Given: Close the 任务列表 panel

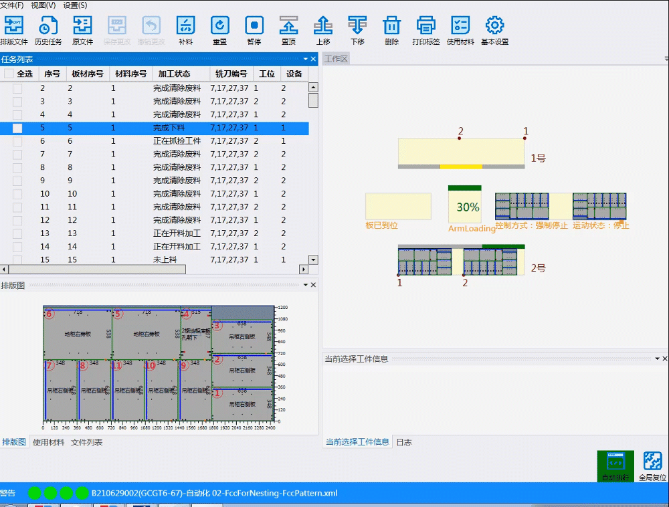Looking at the screenshot, I should click(314, 59).
